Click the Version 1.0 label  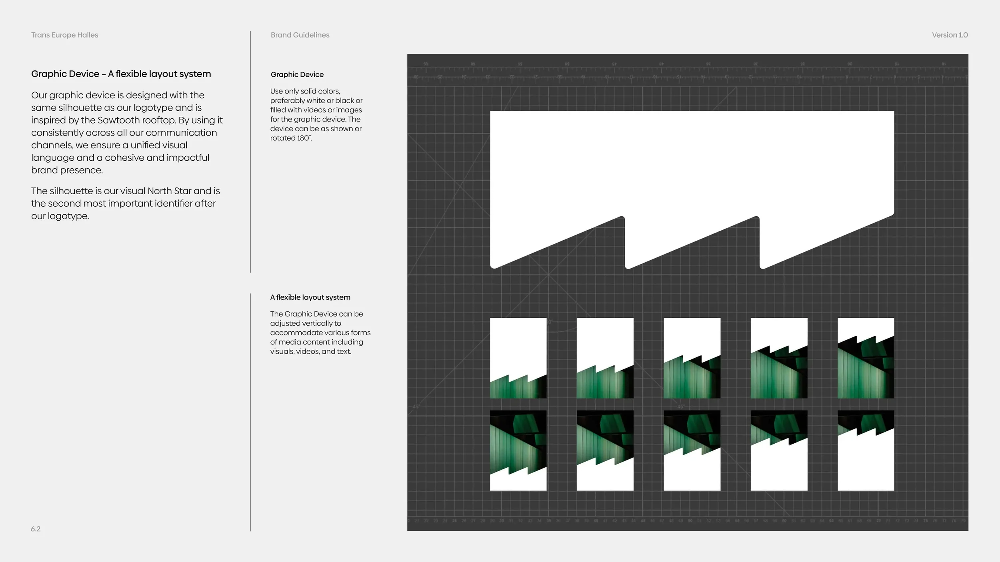point(950,35)
